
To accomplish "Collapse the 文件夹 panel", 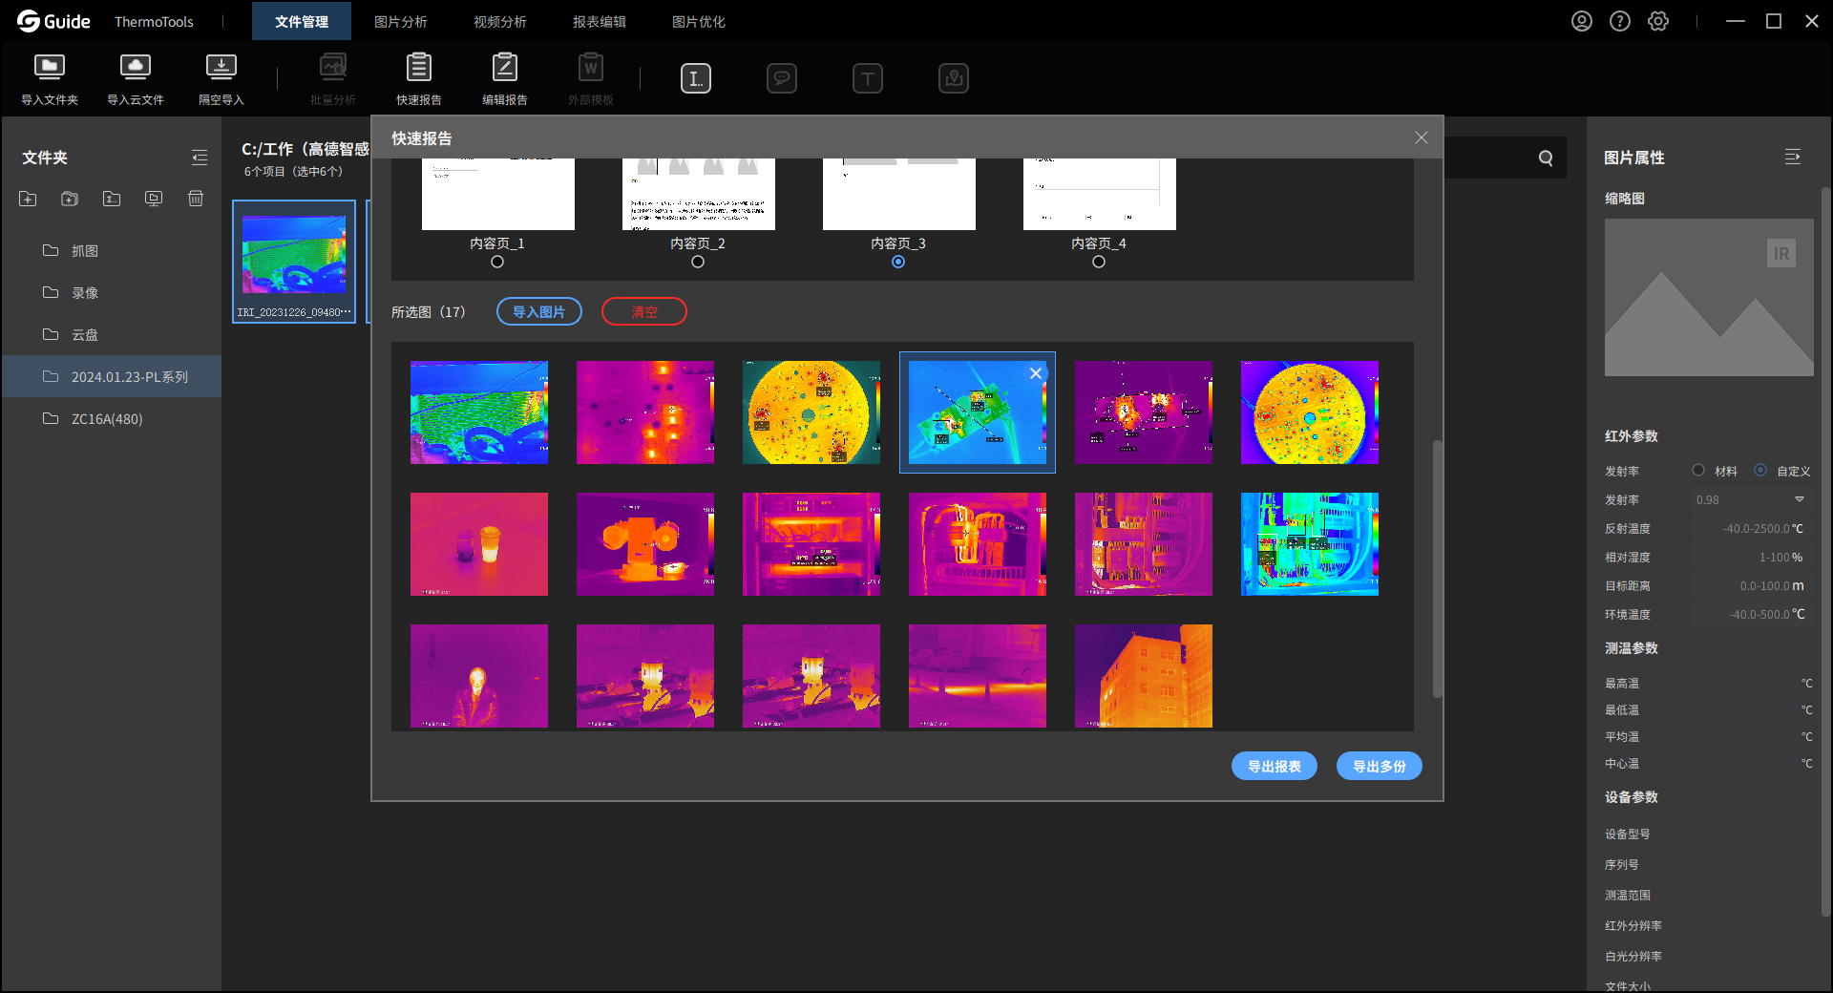I will [x=200, y=158].
